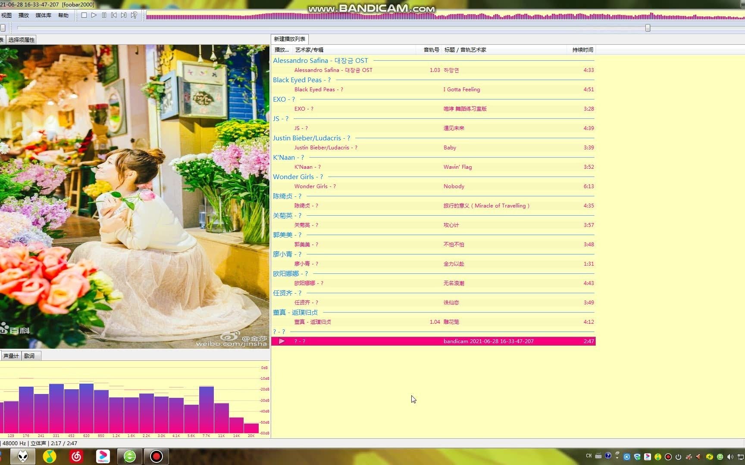Open the 视图 menu
This screenshot has height=465, width=745.
click(x=6, y=15)
